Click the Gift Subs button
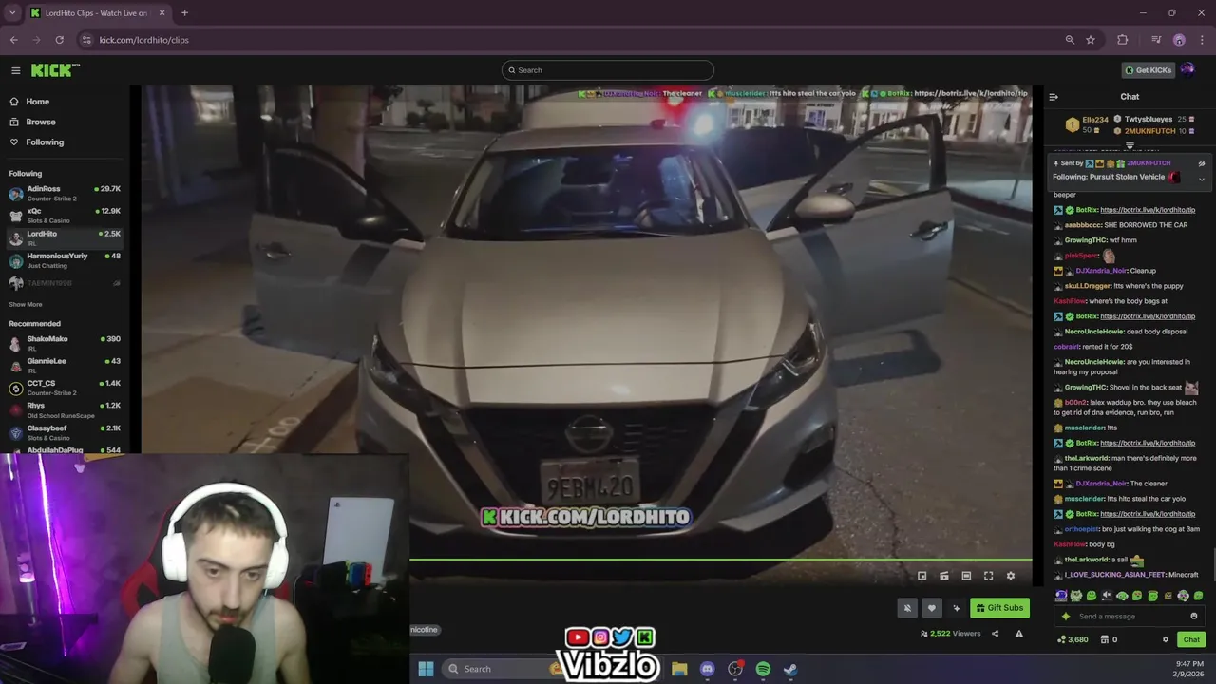The height and width of the screenshot is (684, 1216). [x=999, y=608]
